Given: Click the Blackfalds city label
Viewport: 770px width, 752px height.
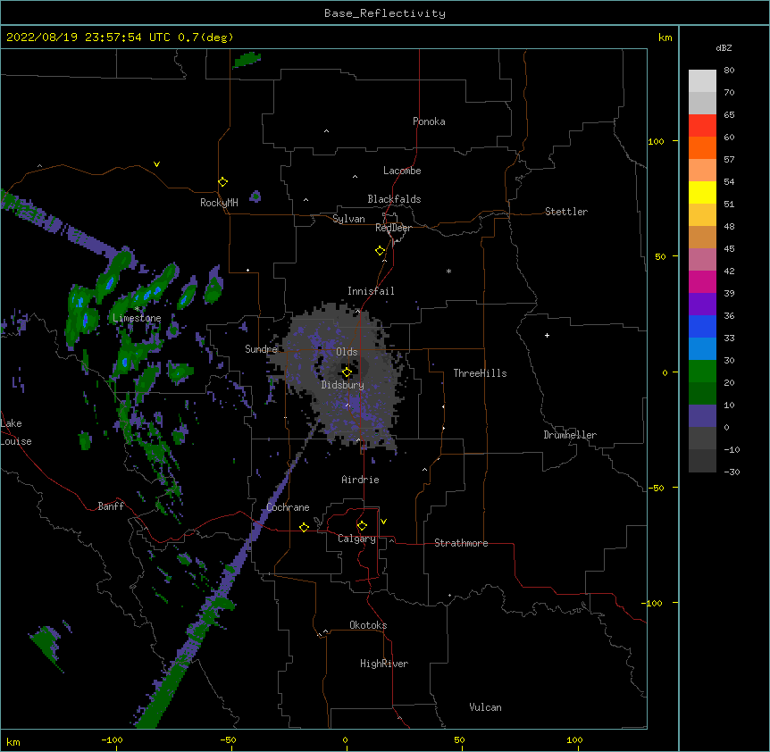Looking at the screenshot, I should point(394,199).
